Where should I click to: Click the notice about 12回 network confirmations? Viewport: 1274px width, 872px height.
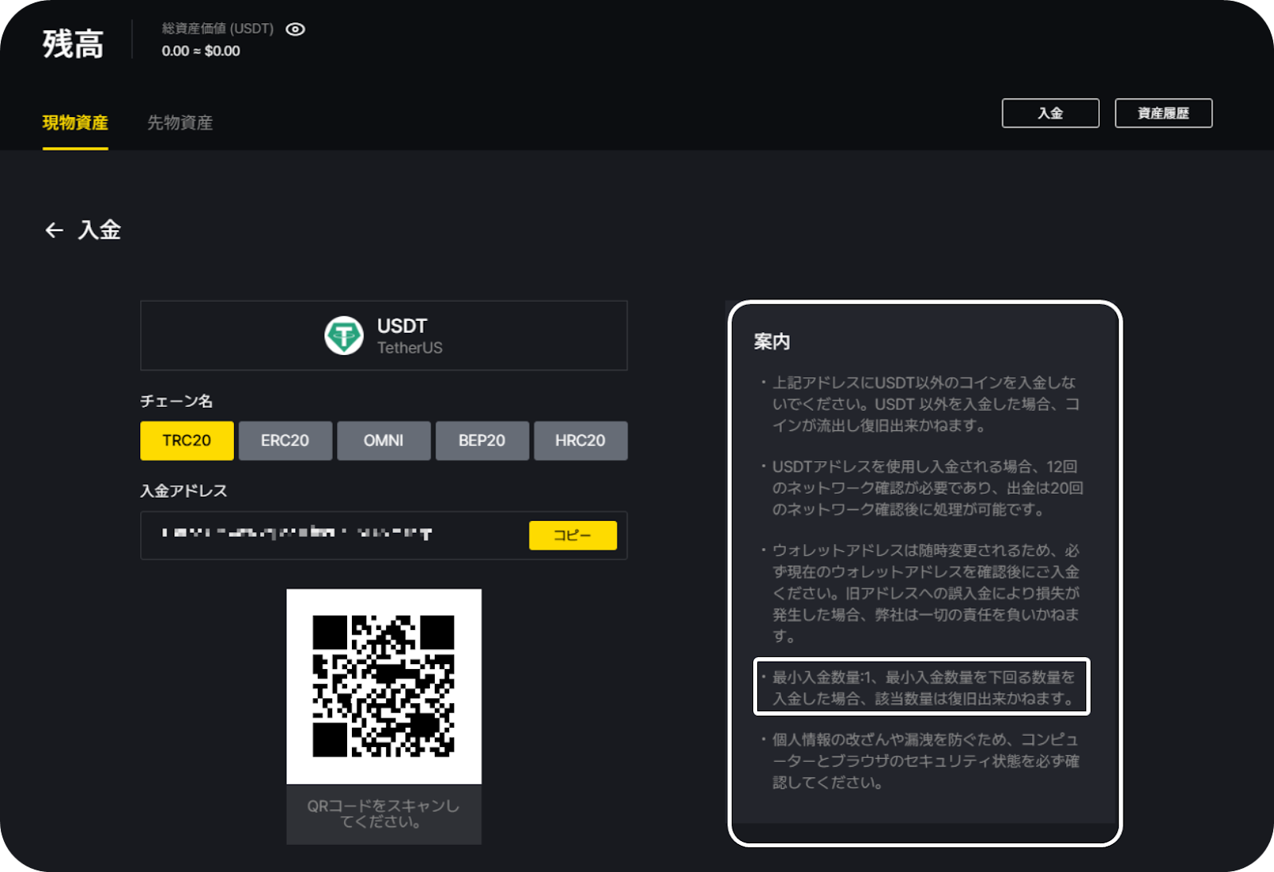point(922,487)
